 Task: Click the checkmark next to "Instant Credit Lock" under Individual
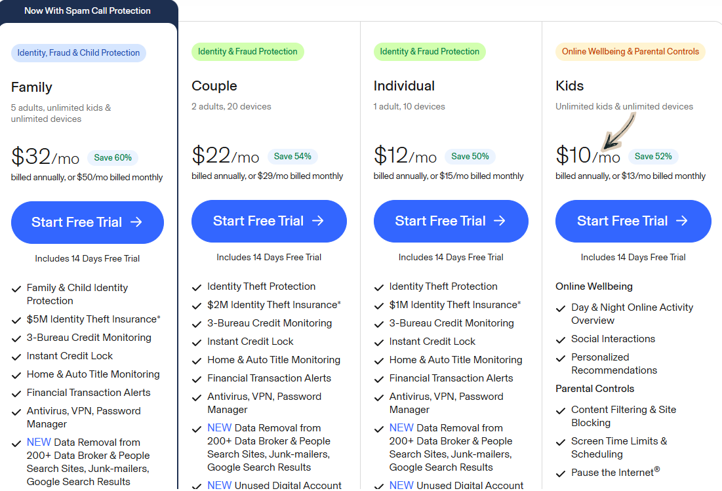(x=379, y=342)
